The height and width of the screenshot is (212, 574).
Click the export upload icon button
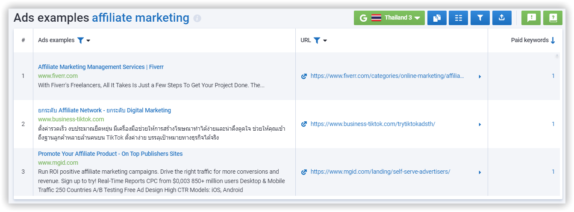[502, 18]
